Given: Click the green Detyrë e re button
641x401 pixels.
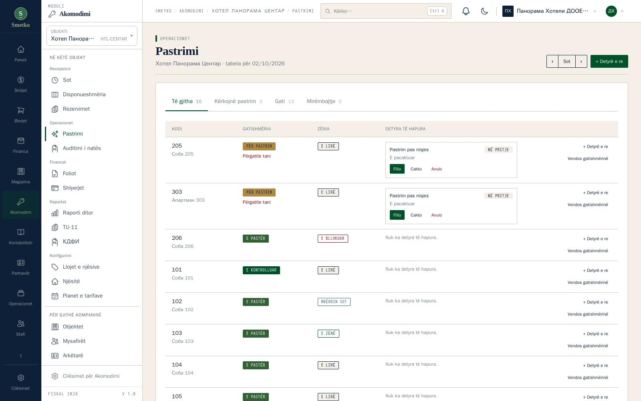Looking at the screenshot, I should 609,61.
